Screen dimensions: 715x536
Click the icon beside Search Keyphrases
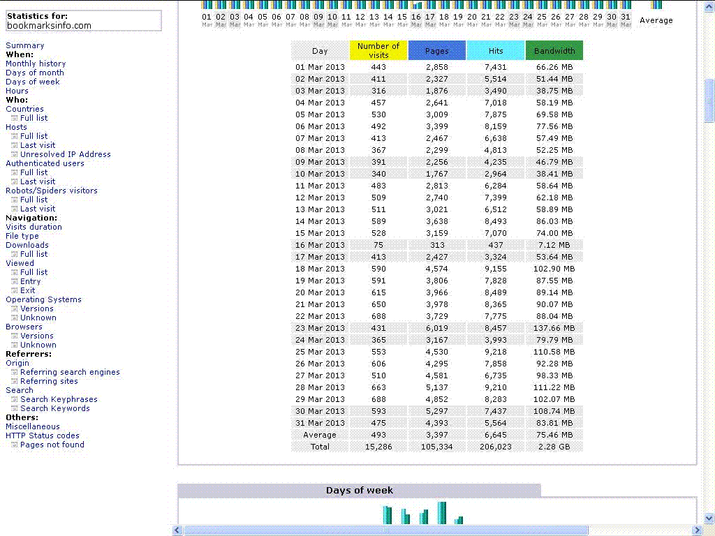tap(14, 400)
